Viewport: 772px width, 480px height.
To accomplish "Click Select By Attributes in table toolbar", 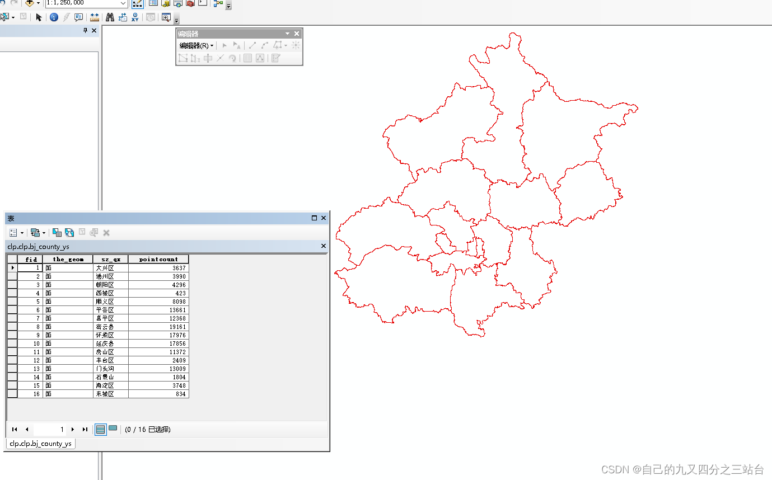I will click(x=57, y=232).
